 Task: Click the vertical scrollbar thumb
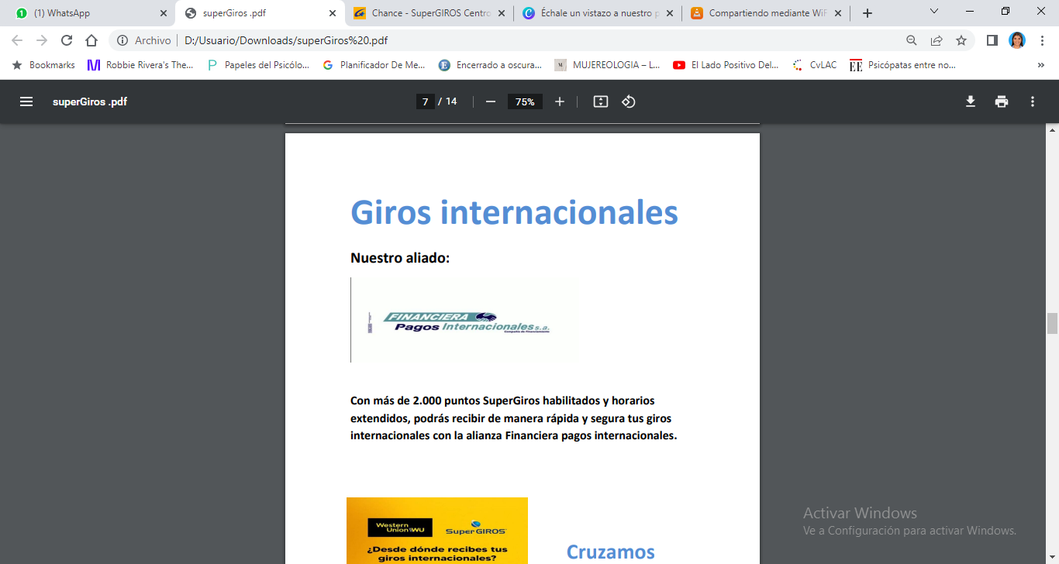pos(1052,323)
